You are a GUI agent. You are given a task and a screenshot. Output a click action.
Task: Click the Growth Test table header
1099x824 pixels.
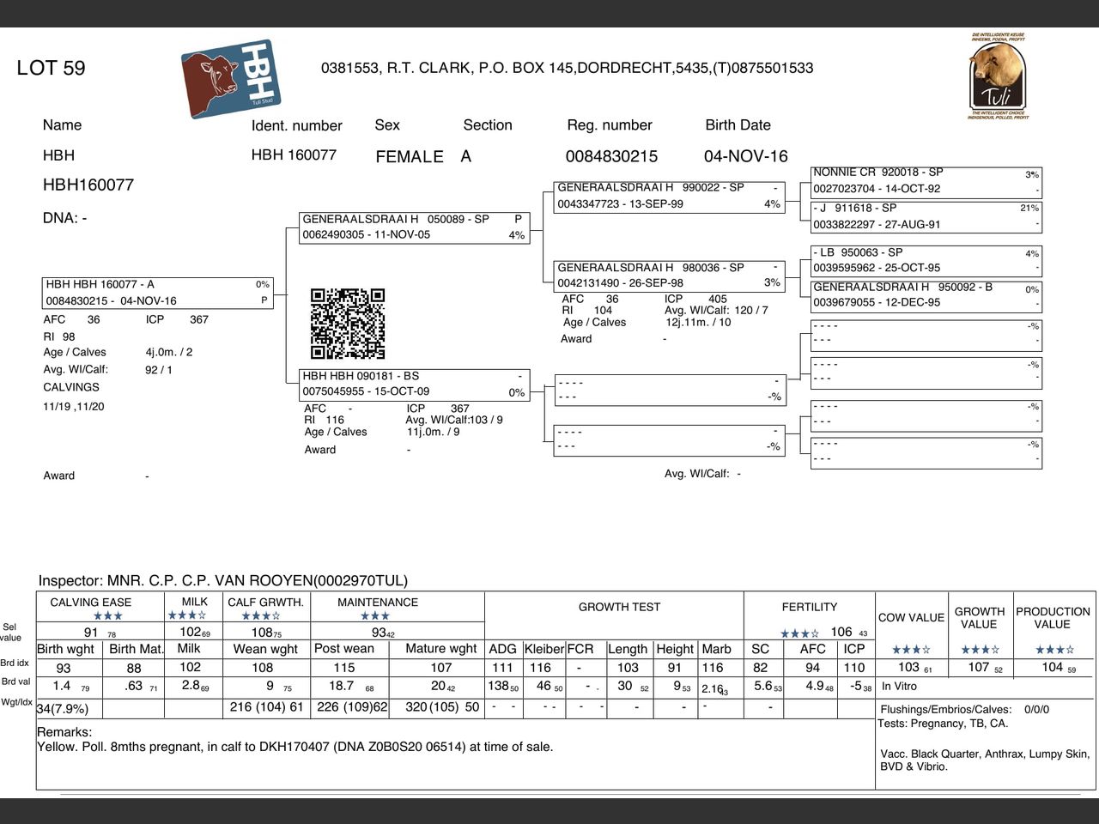[619, 607]
